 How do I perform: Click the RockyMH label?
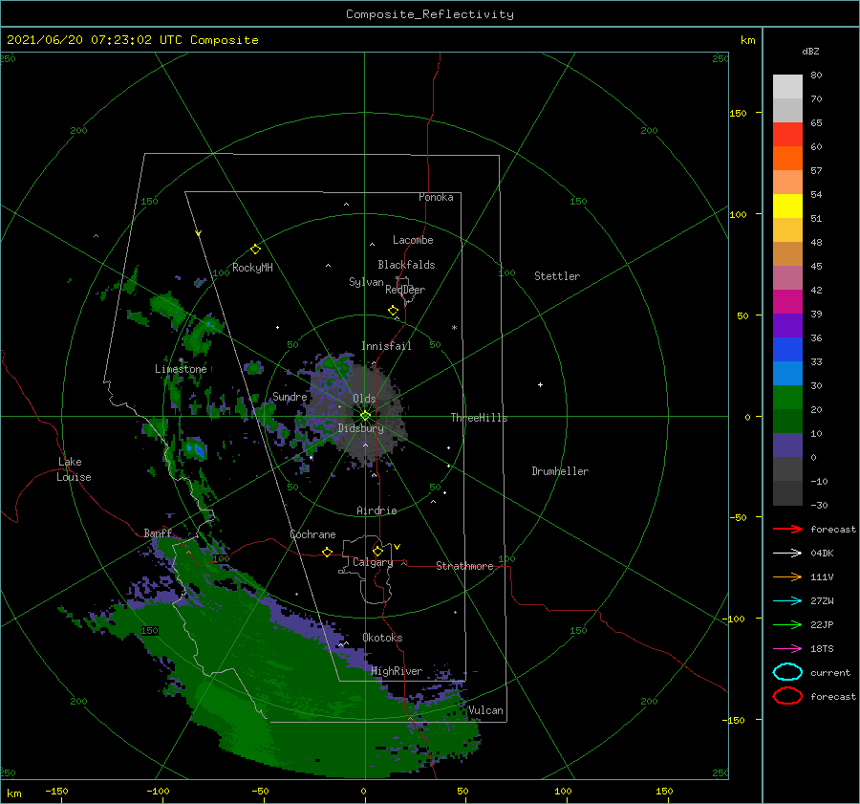point(252,268)
